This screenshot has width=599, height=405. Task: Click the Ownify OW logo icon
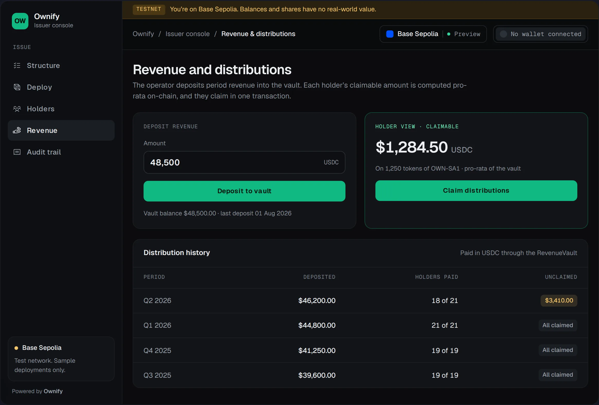[x=20, y=21]
